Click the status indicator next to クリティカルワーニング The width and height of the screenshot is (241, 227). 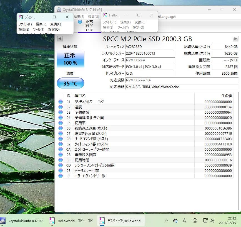pos(61,102)
